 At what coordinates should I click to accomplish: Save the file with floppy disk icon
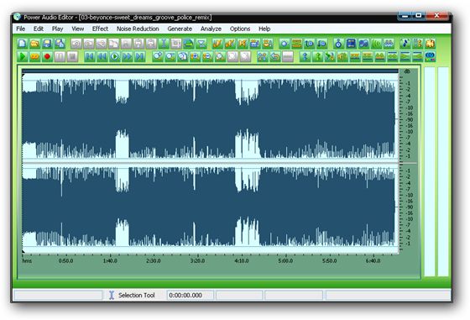[47, 44]
